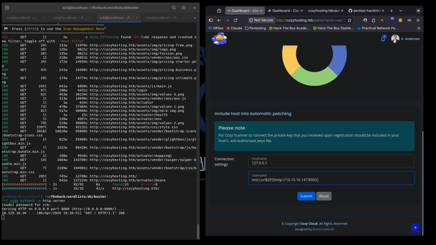The width and height of the screenshot is (436, 245).
Task: Show more bookmarks with the overflow chevron
Action: click(419, 28)
